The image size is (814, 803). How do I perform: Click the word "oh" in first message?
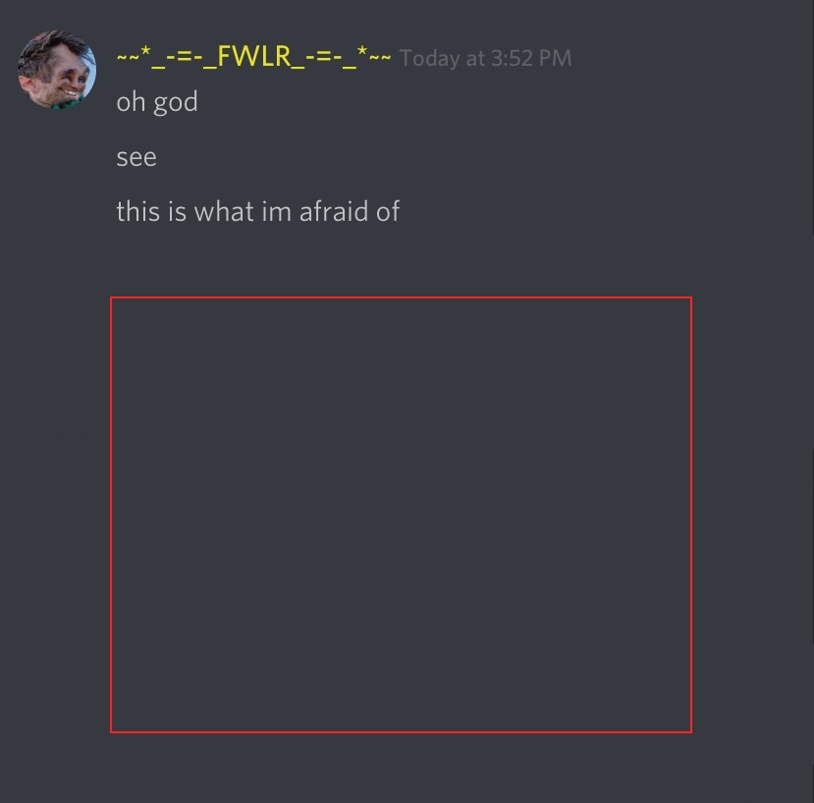tap(131, 102)
